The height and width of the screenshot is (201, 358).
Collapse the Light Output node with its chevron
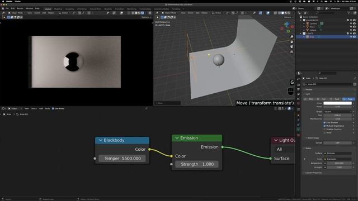pos(276,140)
